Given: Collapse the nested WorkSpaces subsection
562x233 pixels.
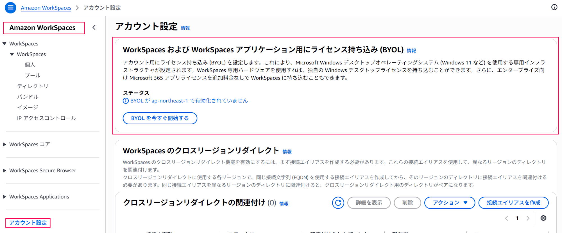Looking at the screenshot, I should click(x=12, y=54).
